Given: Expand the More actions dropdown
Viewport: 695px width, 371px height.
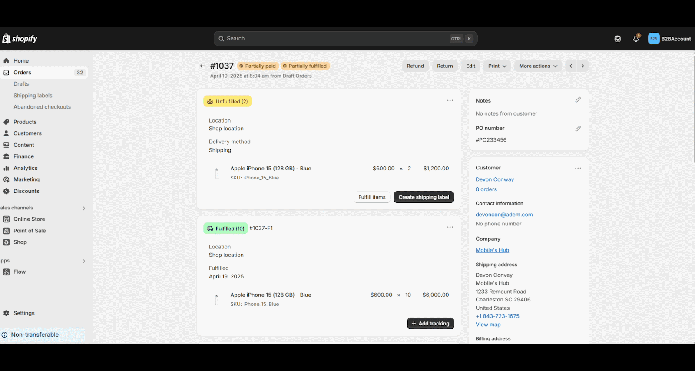Looking at the screenshot, I should click(x=538, y=66).
